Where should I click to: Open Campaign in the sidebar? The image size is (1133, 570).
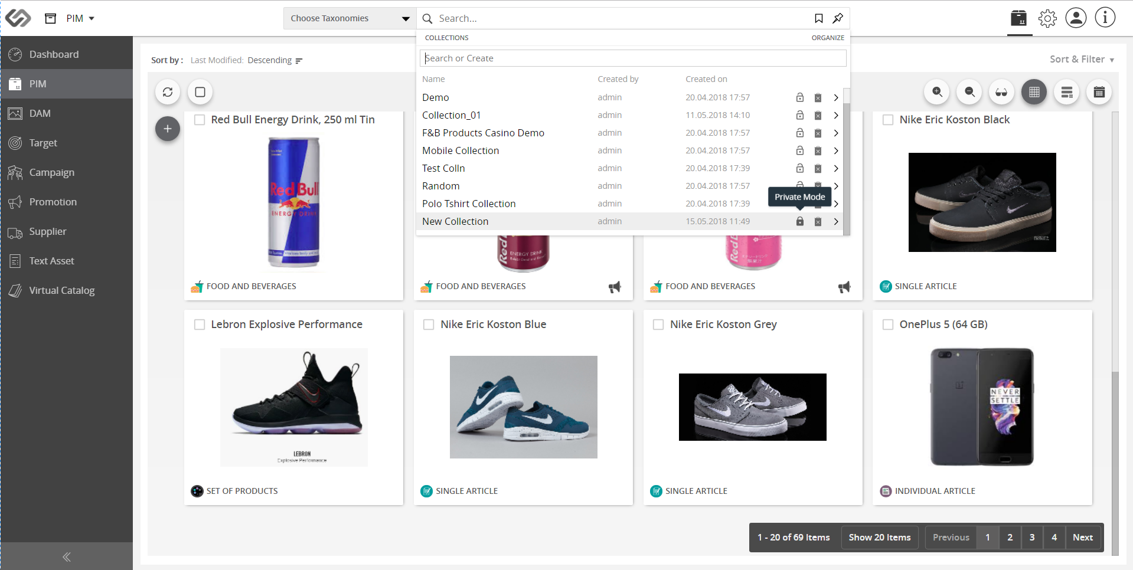coord(66,172)
